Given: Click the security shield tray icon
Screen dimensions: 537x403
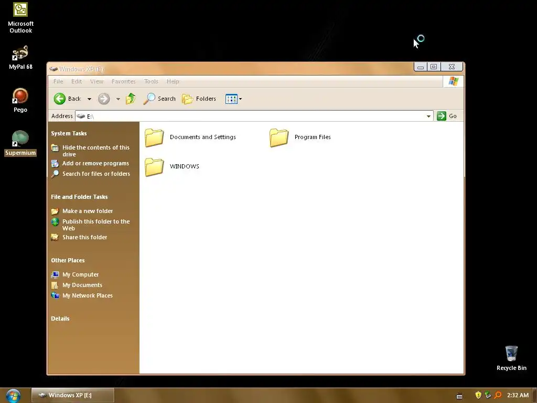Looking at the screenshot, I should [x=478, y=395].
